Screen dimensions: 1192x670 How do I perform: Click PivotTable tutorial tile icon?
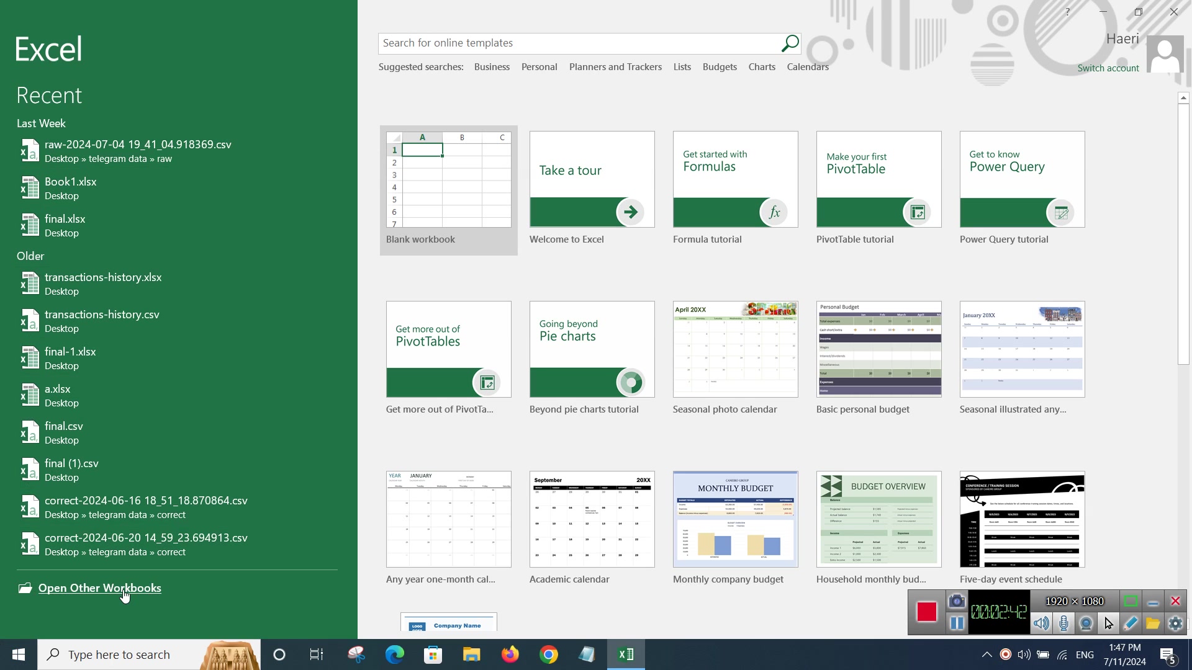(918, 213)
